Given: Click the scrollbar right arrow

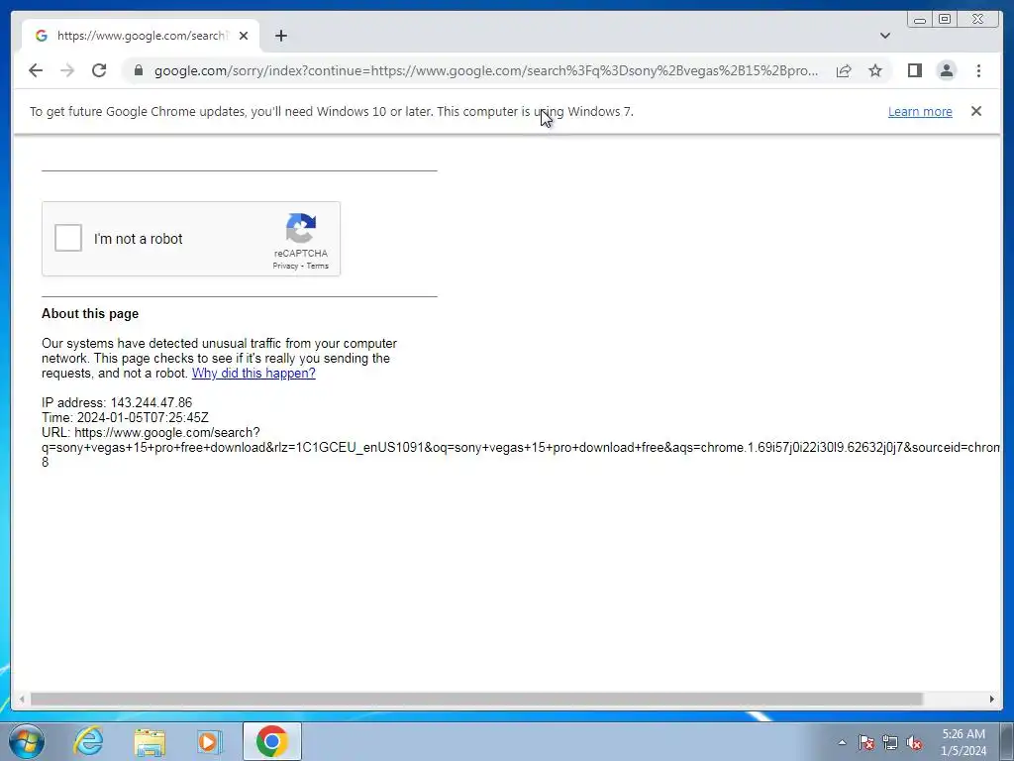Looking at the screenshot, I should pyautogui.click(x=992, y=699).
